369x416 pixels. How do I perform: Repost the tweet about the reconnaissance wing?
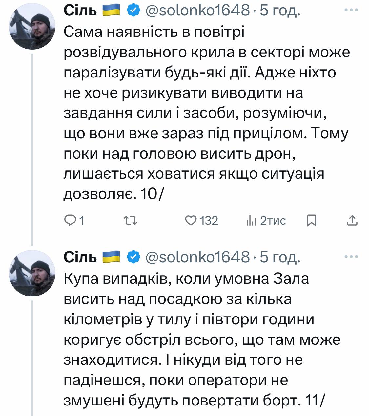coord(132,221)
